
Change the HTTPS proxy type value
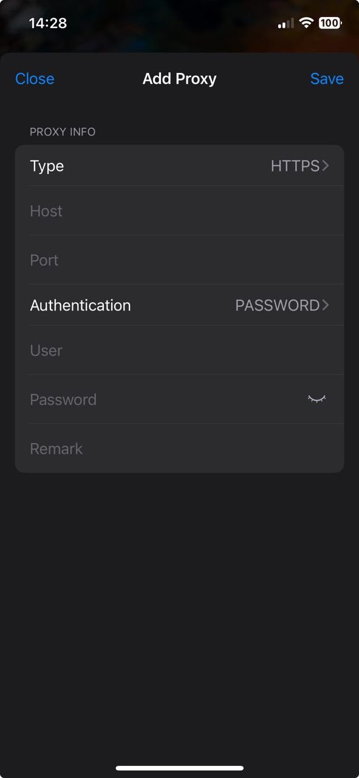295,165
